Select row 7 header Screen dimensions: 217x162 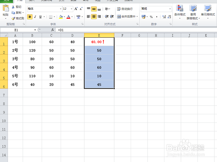coord(4,93)
